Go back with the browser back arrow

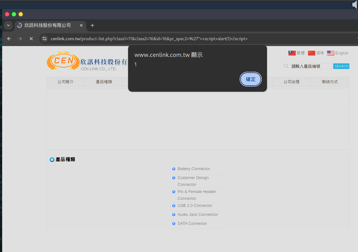(x=9, y=39)
